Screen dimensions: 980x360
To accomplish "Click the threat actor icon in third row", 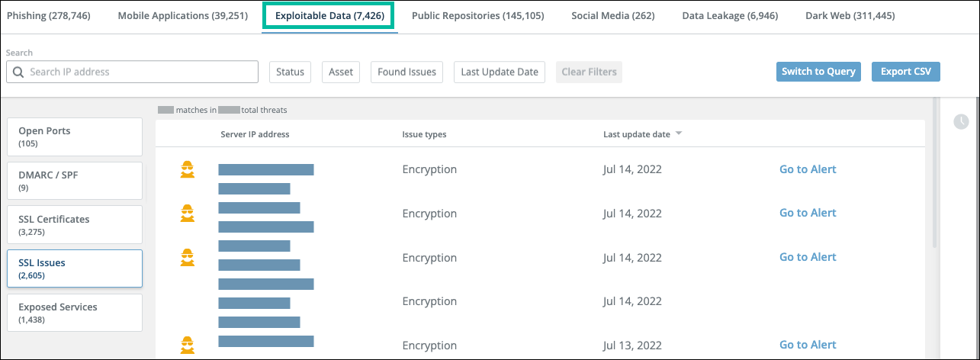I will (187, 258).
